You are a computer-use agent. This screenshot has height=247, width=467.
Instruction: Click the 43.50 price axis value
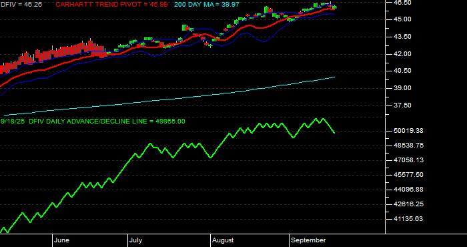pos(403,37)
